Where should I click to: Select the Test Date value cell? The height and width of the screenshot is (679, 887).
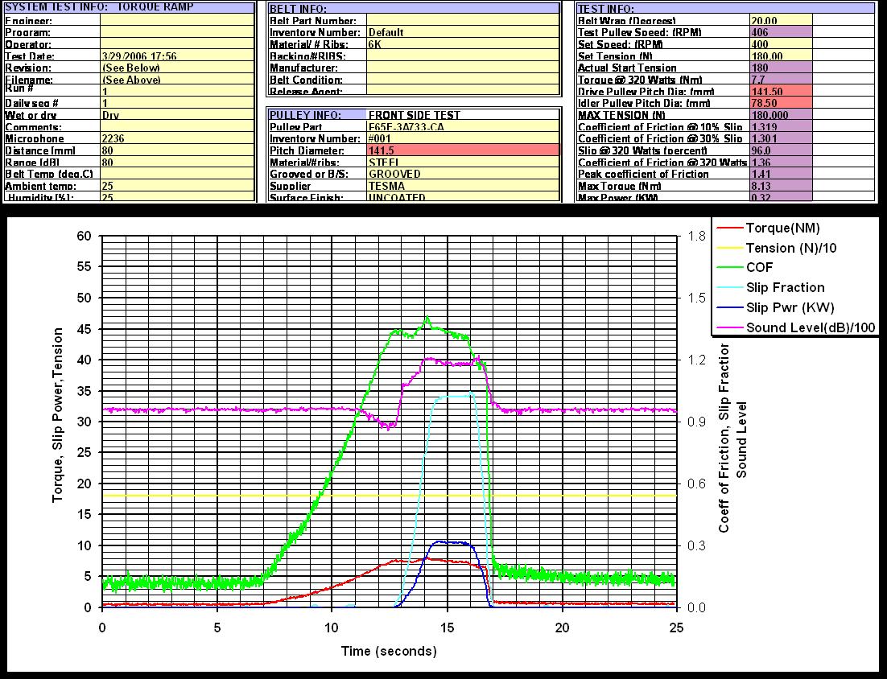[x=178, y=56]
